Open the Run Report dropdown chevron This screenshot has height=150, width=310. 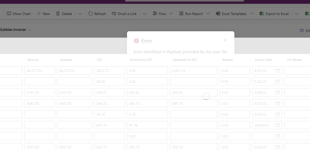pos(208,13)
